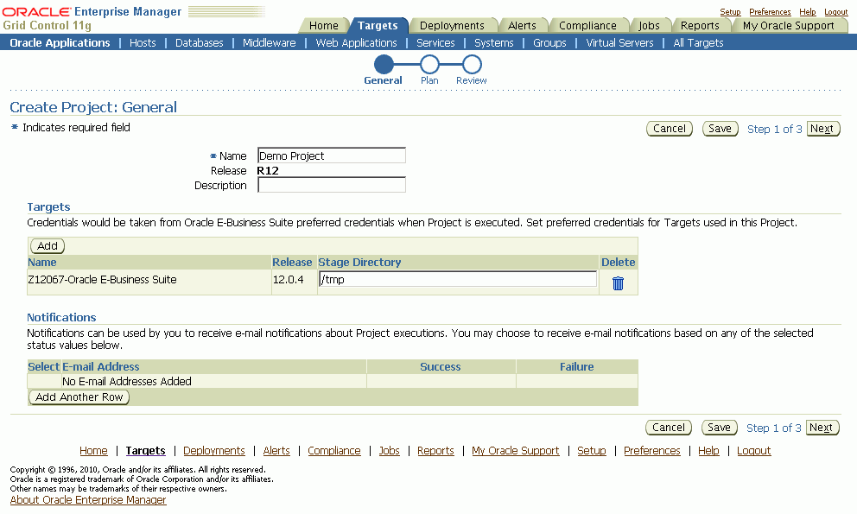Click the footer My Oracle Support link
Screen dimensions: 857x514
[516, 451]
